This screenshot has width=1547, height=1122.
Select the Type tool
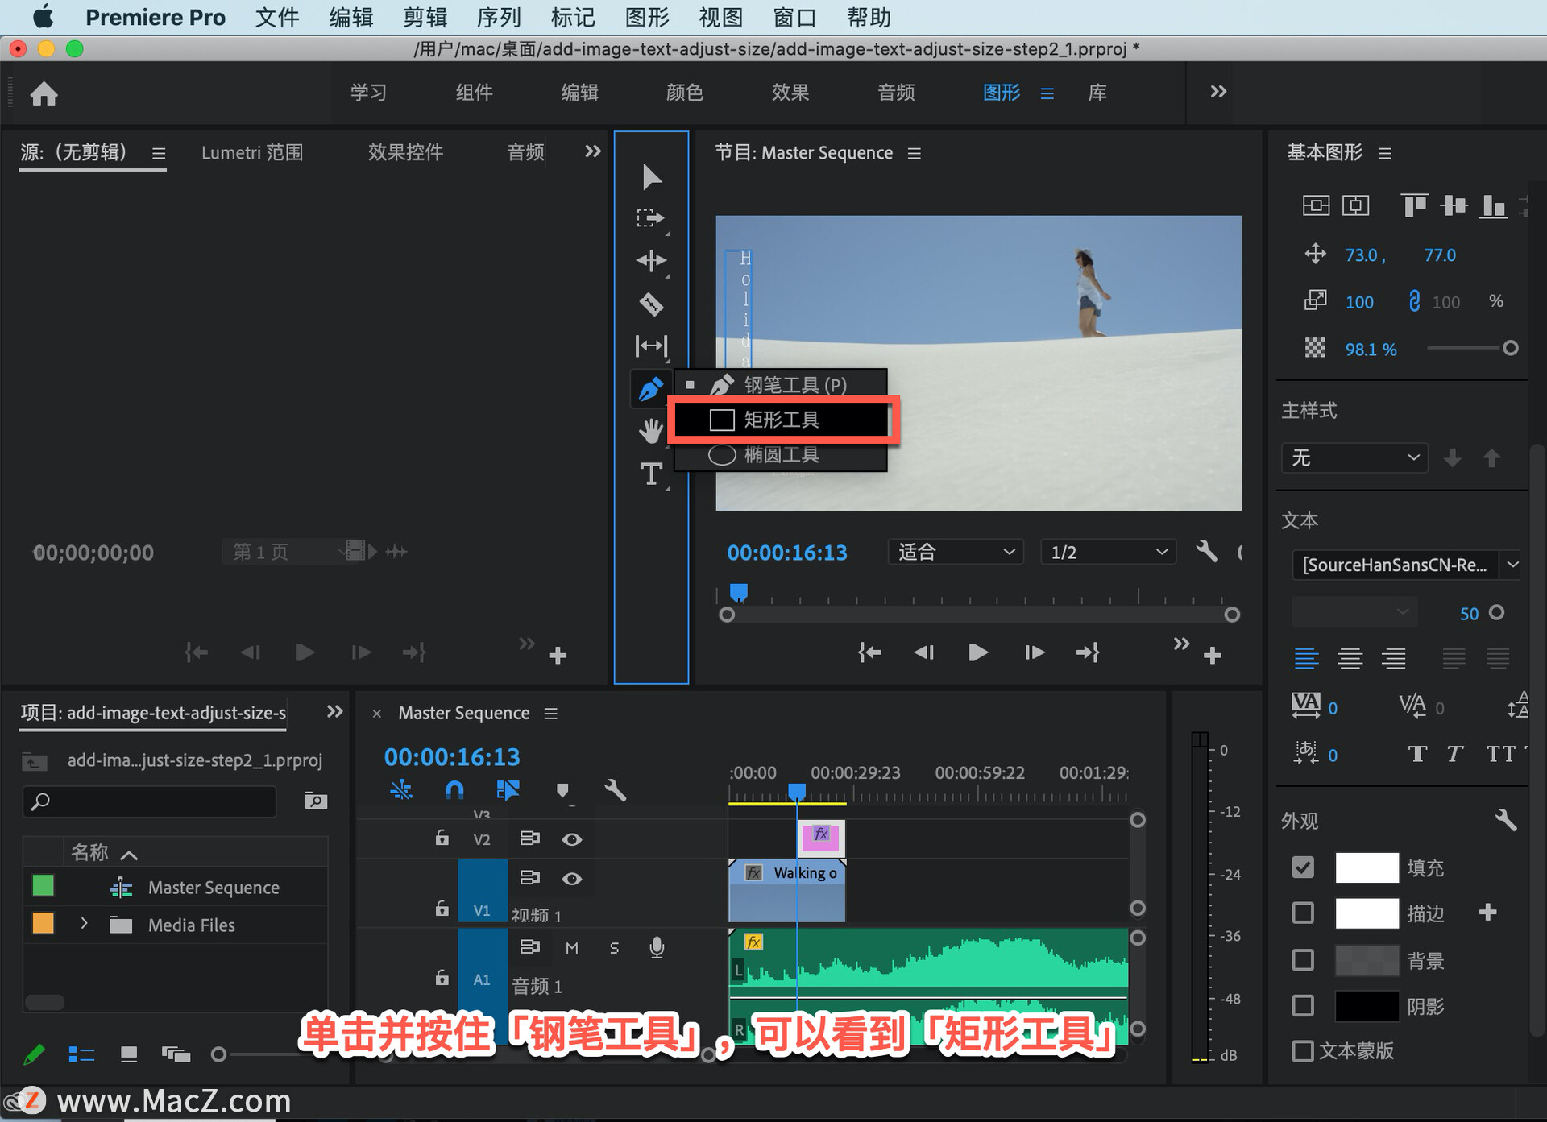pyautogui.click(x=651, y=474)
